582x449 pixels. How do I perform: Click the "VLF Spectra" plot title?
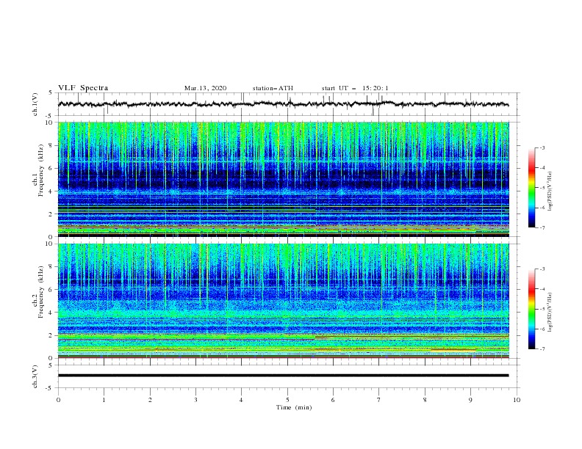[x=83, y=88]
